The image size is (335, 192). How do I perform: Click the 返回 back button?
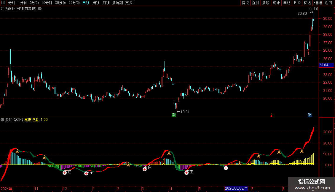click(328, 3)
